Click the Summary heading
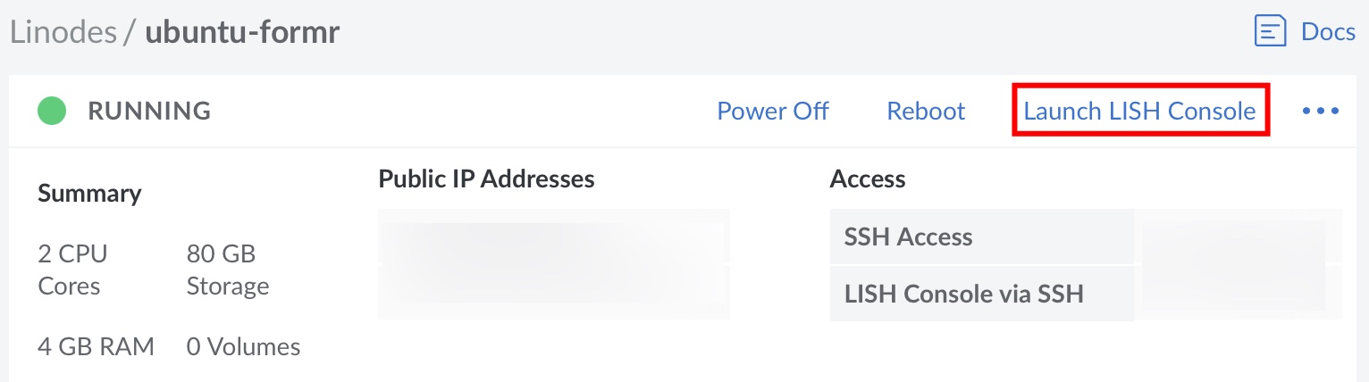This screenshot has width=1369, height=382. [x=89, y=194]
